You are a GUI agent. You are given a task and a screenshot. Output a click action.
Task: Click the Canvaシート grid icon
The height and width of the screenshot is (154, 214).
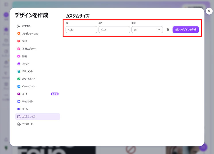[19, 86]
